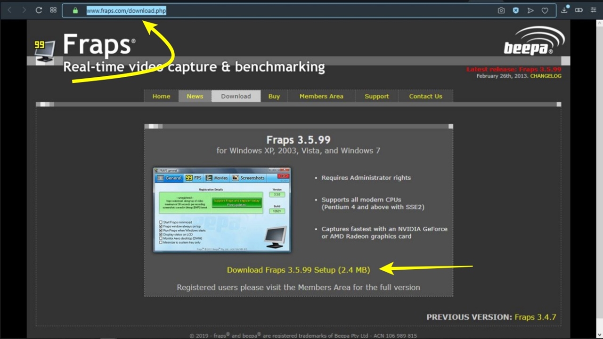The height and width of the screenshot is (339, 603).
Task: Open the Home tab
Action: point(161,96)
